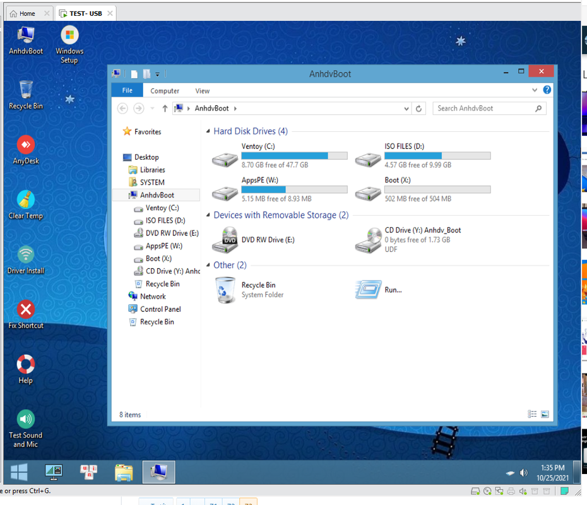This screenshot has width=587, height=505.
Task: Open ISO FILES (D:) drive in main pane
Action: tap(423, 155)
